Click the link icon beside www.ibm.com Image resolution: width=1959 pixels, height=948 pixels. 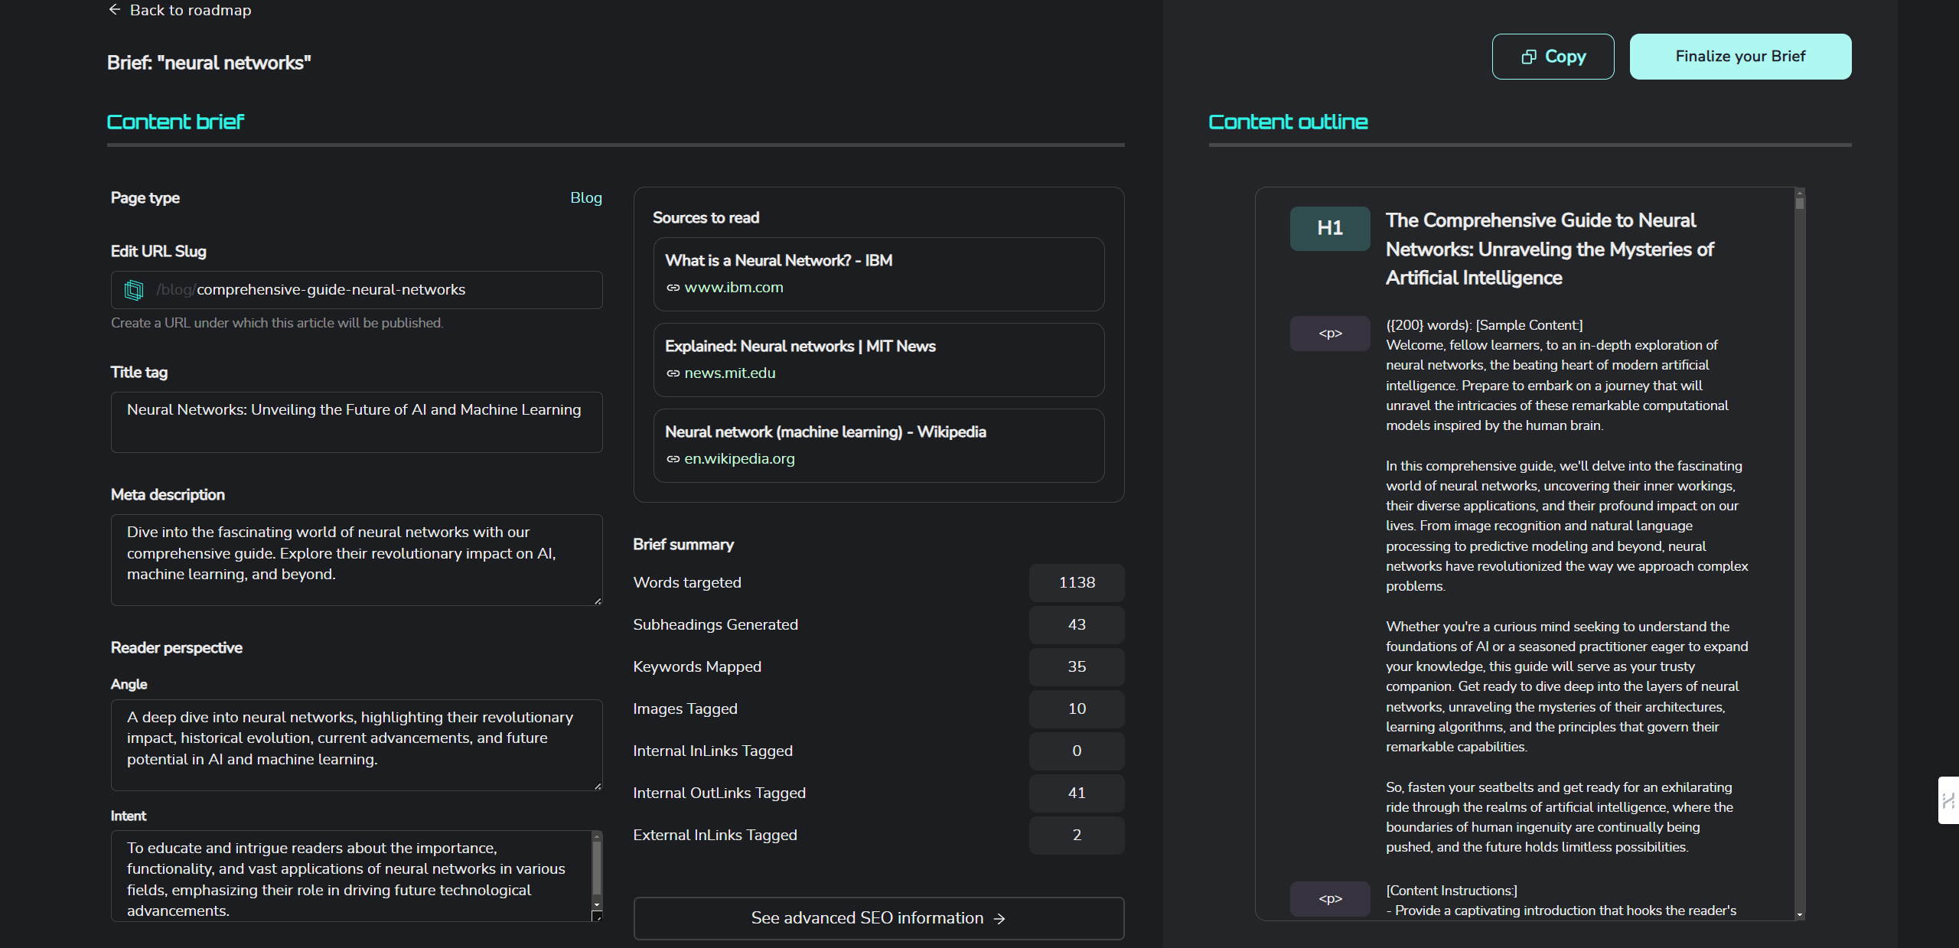click(x=673, y=288)
